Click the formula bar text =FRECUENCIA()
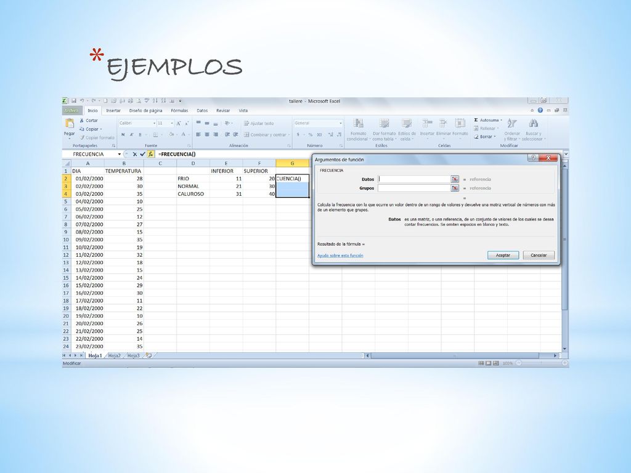This screenshot has height=473, width=631. coord(177,154)
